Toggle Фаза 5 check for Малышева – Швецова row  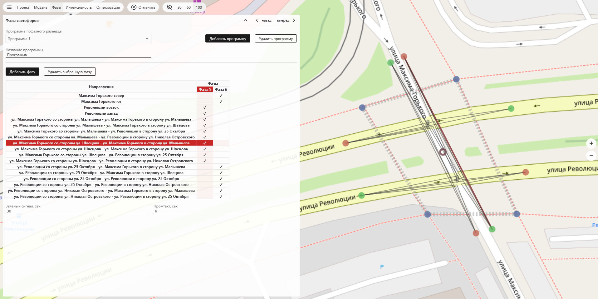pyautogui.click(x=205, y=125)
